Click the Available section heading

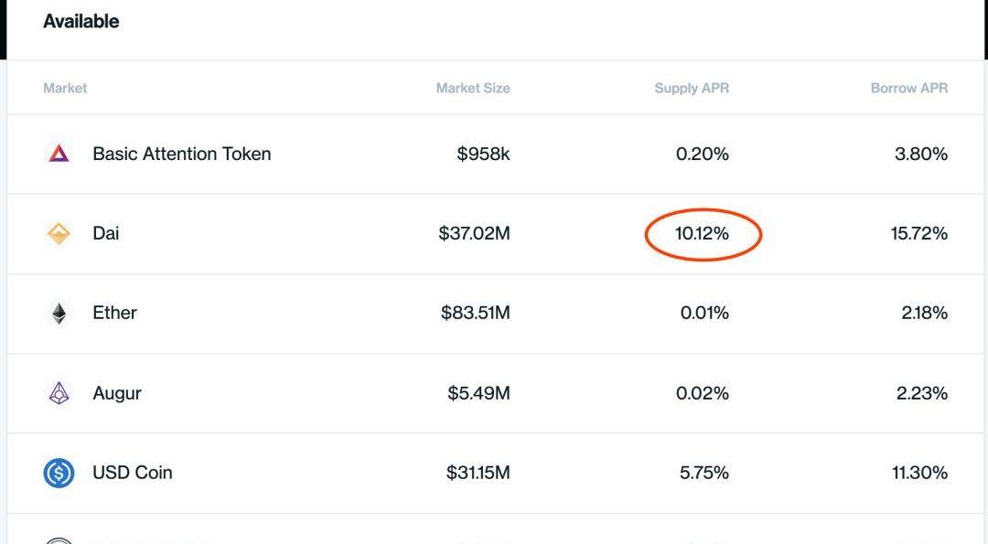(x=81, y=21)
